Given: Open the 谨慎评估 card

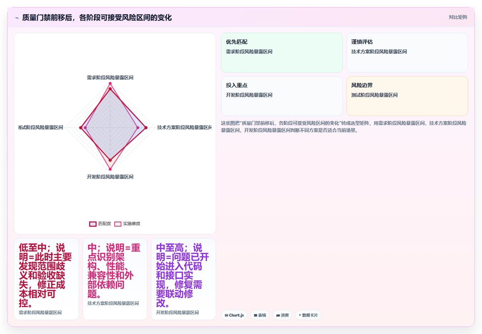Looking at the screenshot, I should coord(407,53).
